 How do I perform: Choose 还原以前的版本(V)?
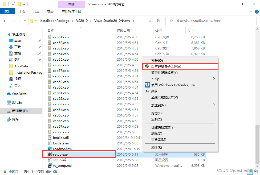(180, 97)
